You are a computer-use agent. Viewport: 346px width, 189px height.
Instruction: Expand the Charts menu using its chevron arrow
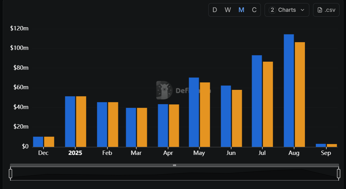(x=302, y=10)
